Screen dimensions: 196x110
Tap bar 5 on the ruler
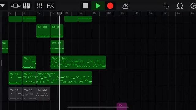(x=10, y=13)
